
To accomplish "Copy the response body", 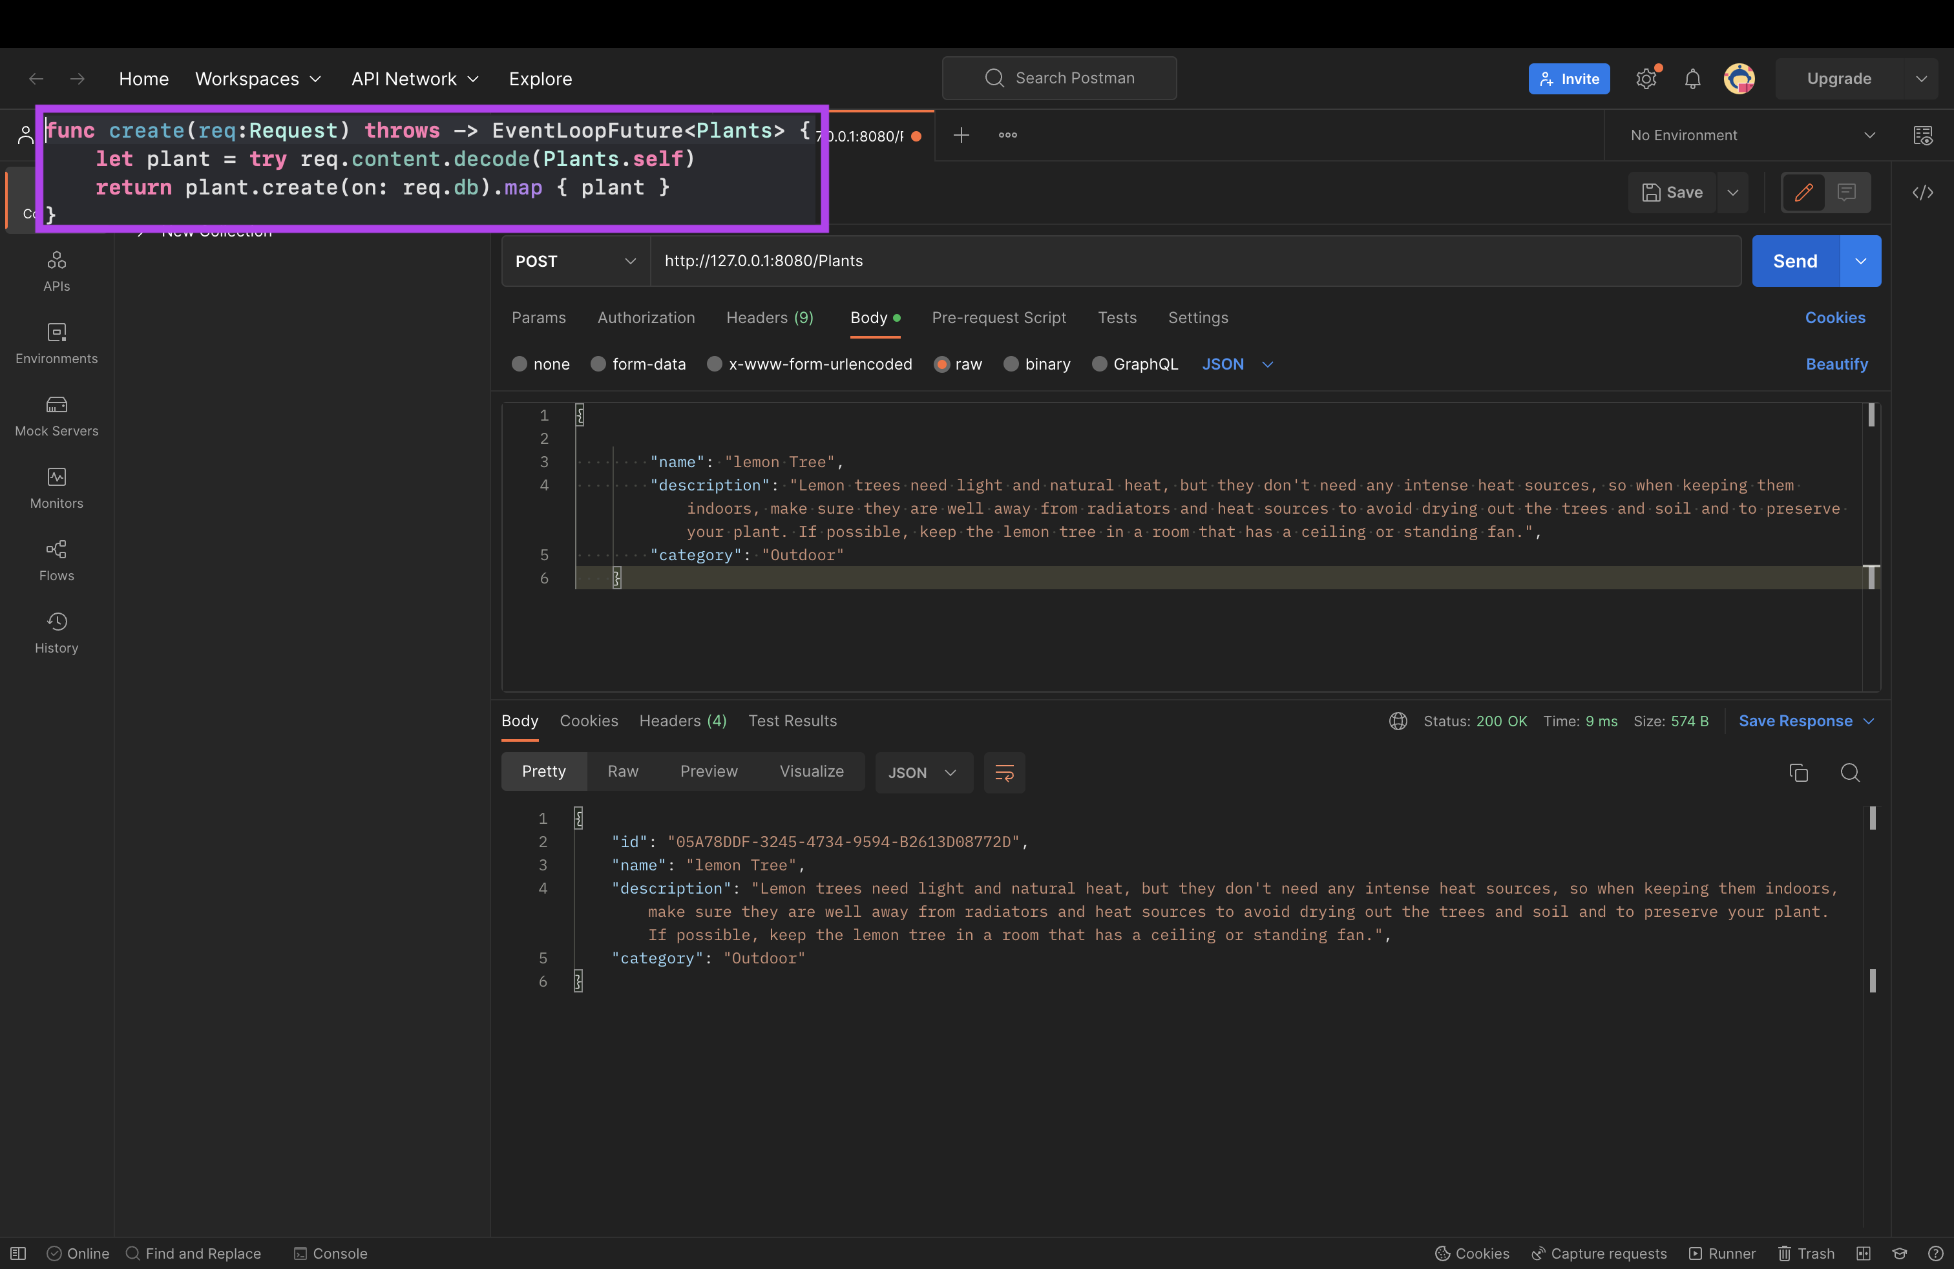I will click(1798, 772).
